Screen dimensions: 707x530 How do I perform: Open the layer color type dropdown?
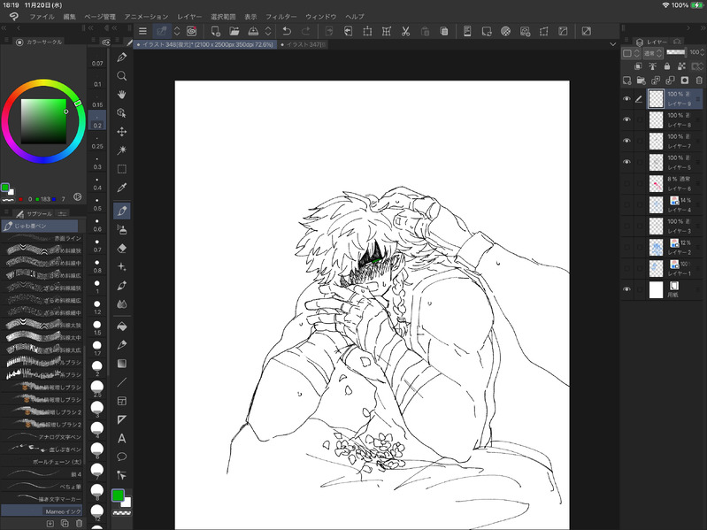[631, 53]
